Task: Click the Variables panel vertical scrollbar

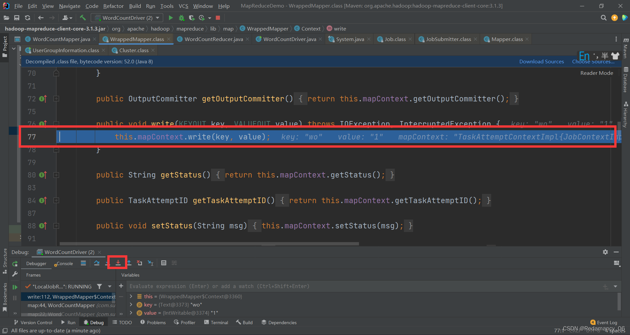Action: pos(619,301)
